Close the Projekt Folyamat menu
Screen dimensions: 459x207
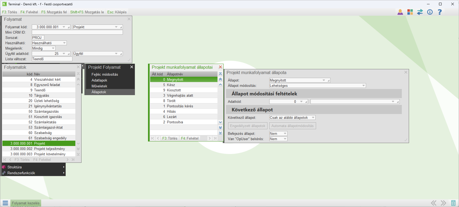[132, 67]
